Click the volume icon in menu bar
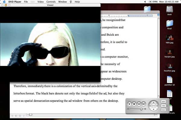The height and width of the screenshot is (120, 181). click(x=145, y=2)
